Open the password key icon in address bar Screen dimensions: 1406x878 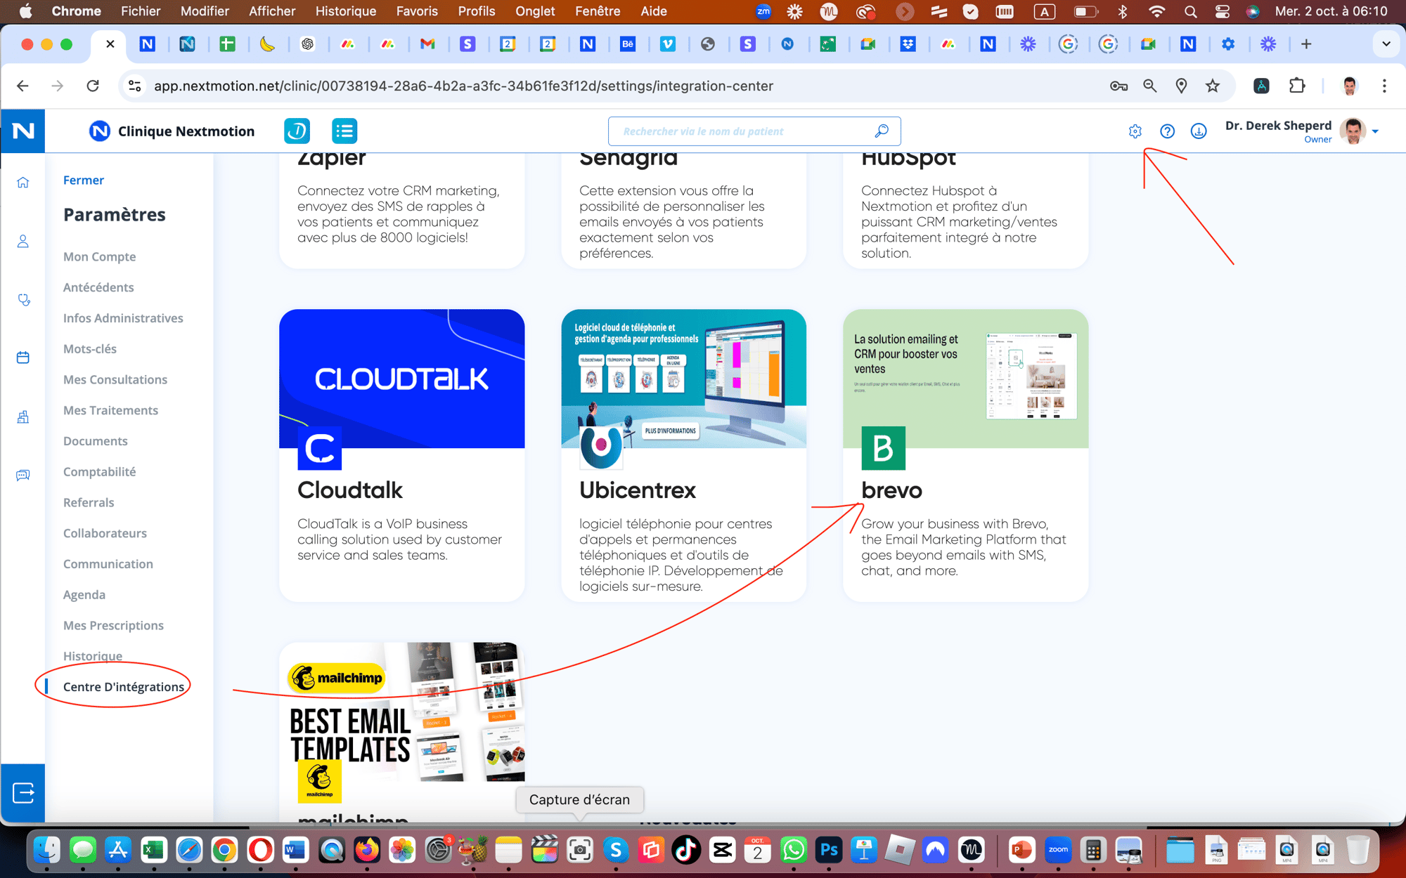(x=1118, y=86)
